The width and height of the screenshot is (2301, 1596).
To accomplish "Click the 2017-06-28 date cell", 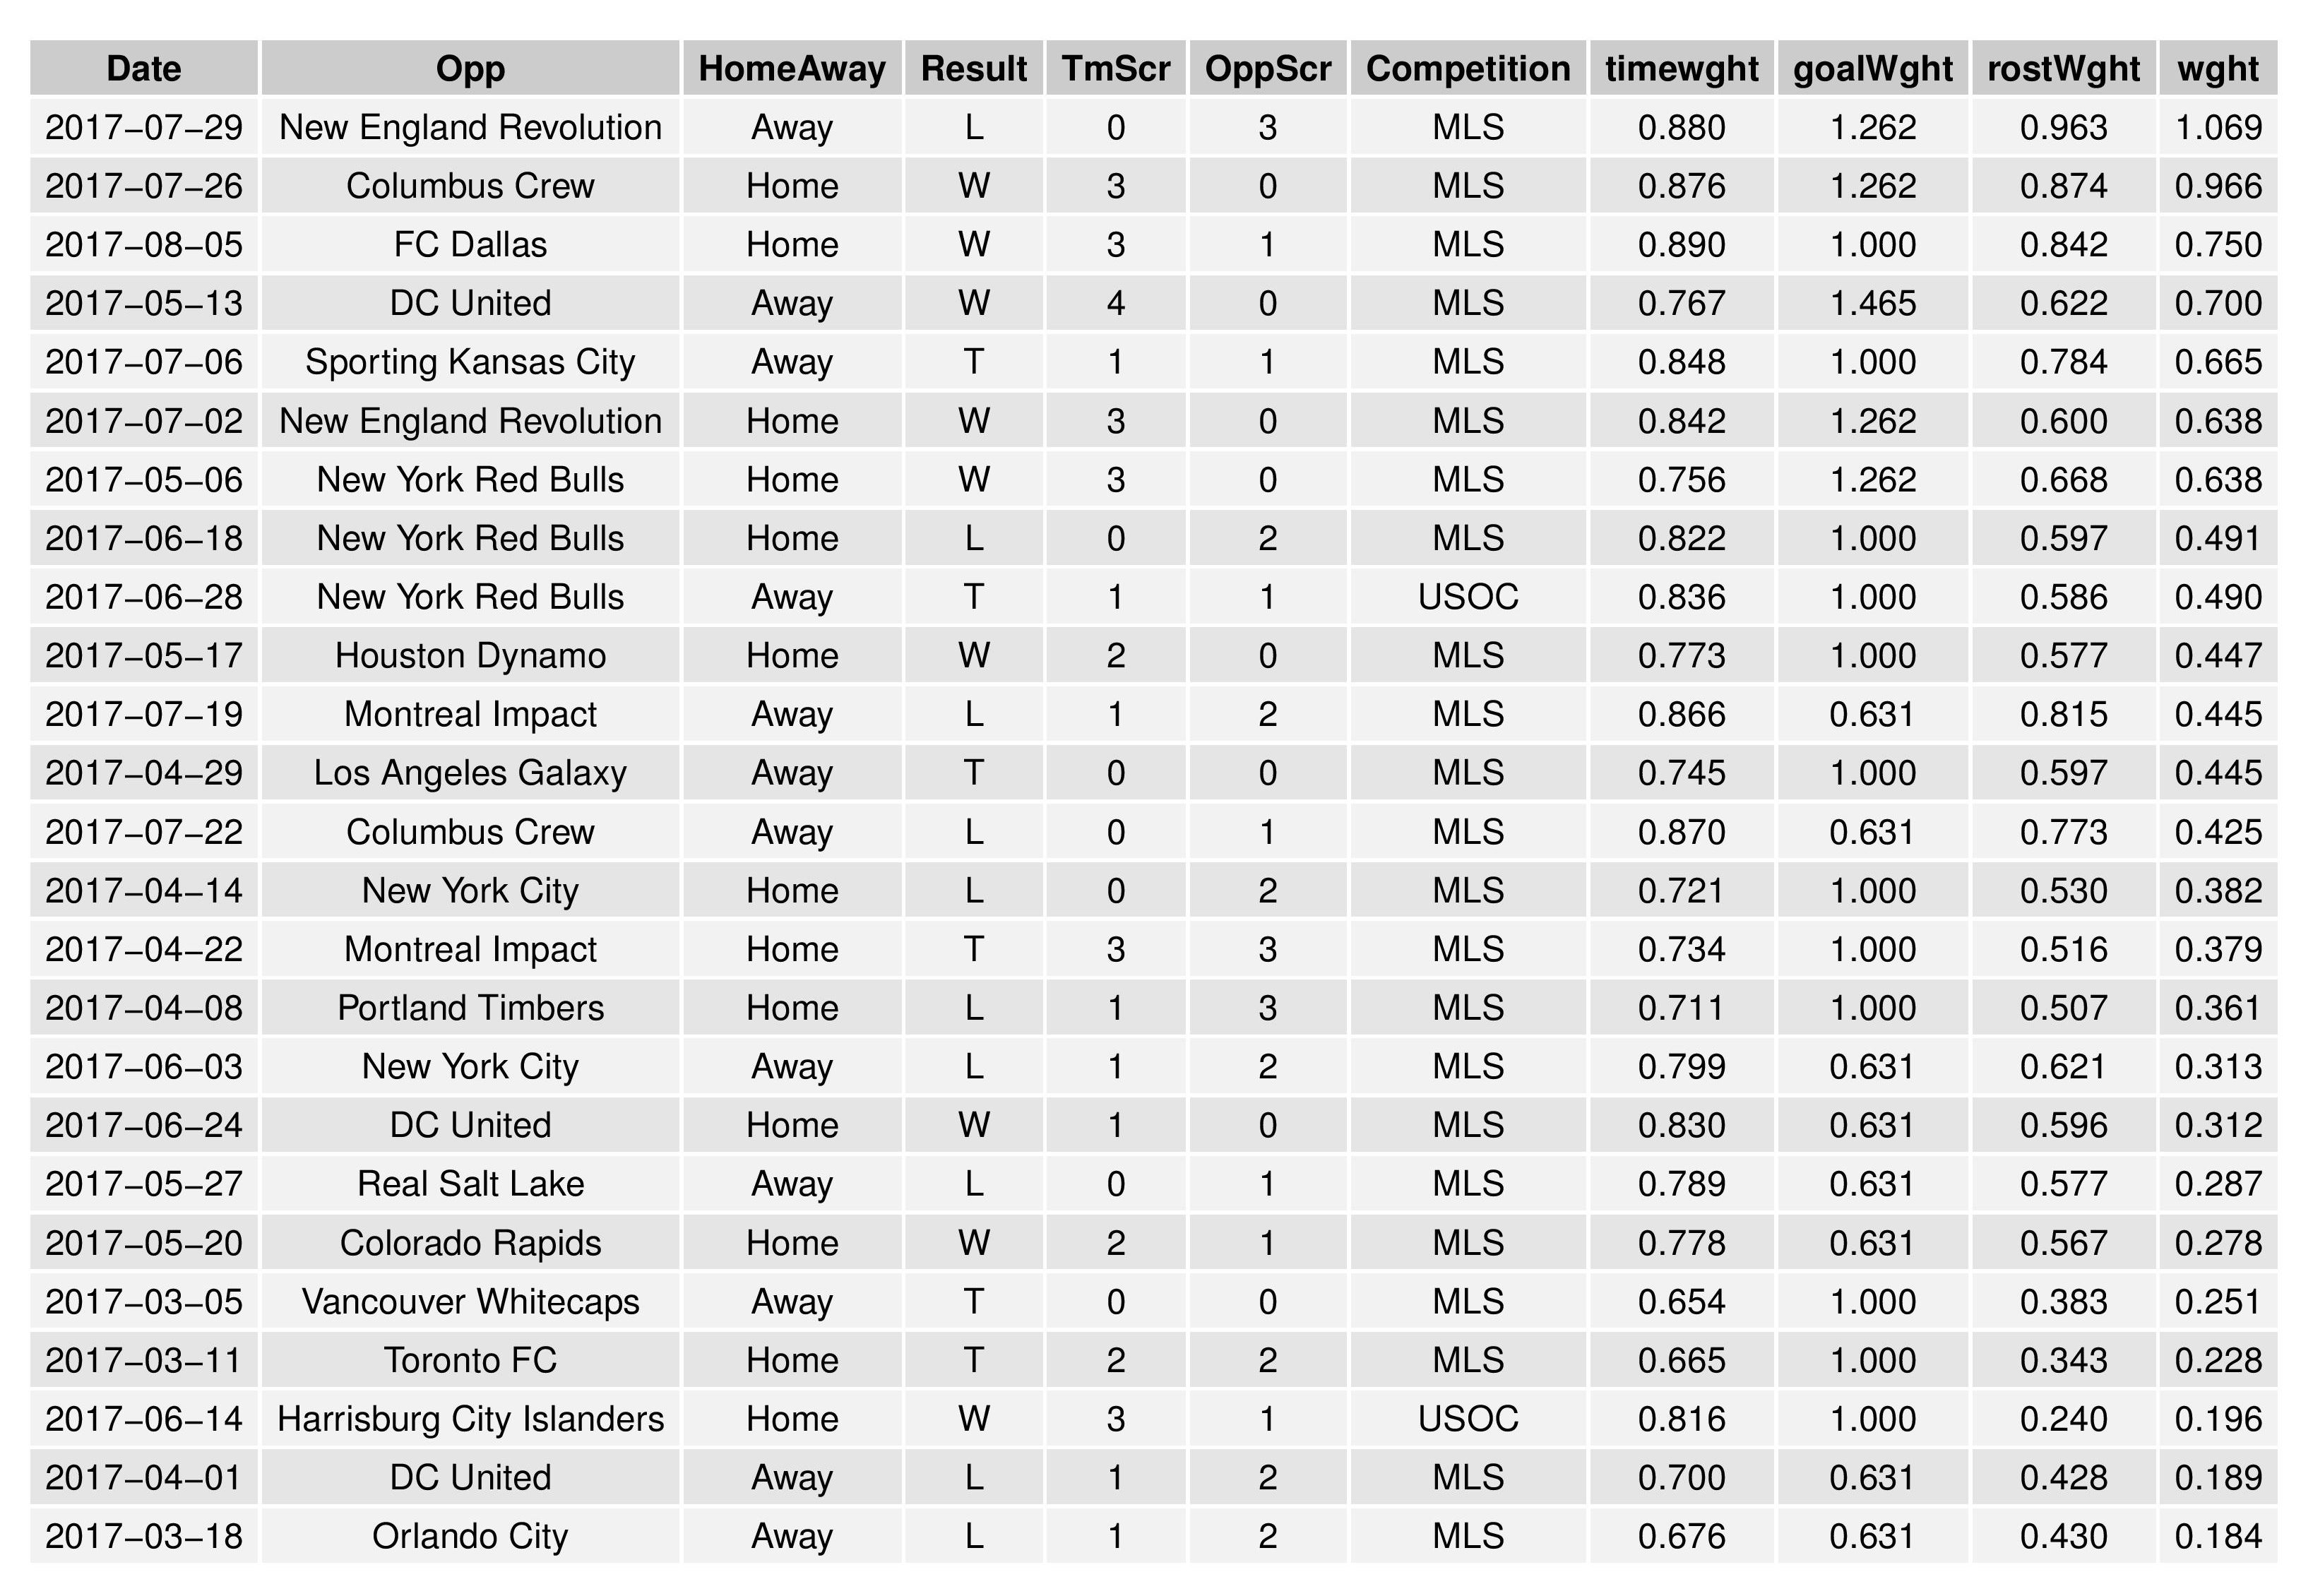I will point(144,597).
